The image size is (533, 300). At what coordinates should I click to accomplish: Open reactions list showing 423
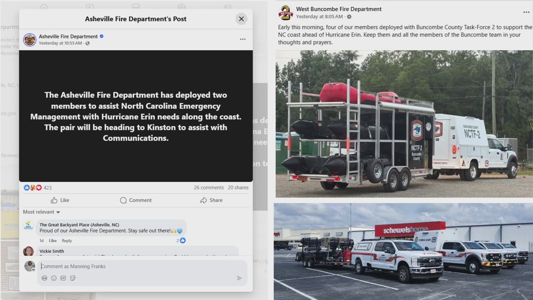[x=38, y=187]
